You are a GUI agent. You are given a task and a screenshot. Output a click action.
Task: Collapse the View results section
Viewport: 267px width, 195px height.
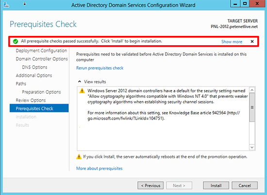tap(80, 82)
